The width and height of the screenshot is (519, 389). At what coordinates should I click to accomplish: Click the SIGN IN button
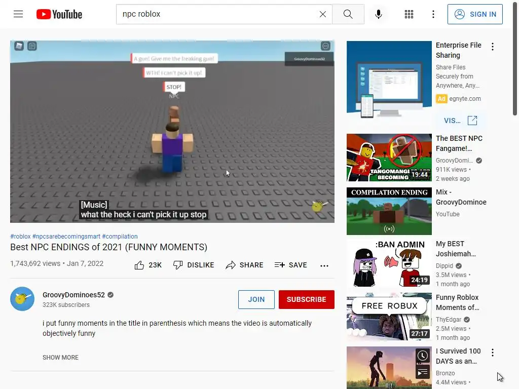pyautogui.click(x=475, y=14)
